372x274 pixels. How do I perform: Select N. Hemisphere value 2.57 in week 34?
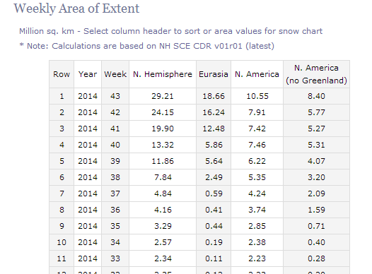point(163,242)
